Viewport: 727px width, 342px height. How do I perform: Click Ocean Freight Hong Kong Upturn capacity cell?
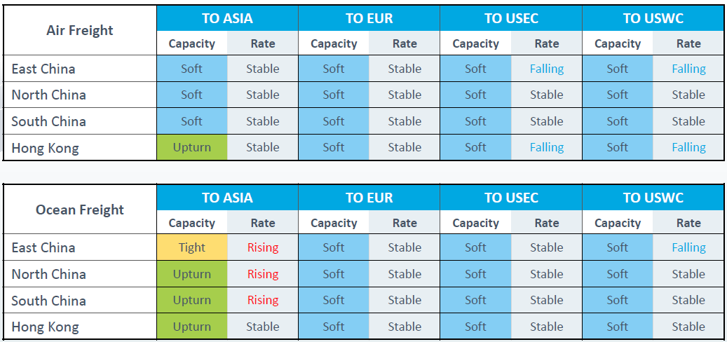pos(191,327)
